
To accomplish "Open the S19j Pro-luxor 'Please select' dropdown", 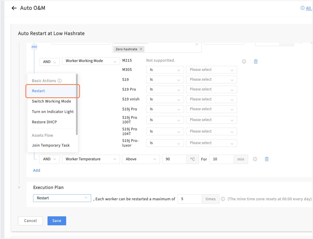I will click(x=212, y=143).
